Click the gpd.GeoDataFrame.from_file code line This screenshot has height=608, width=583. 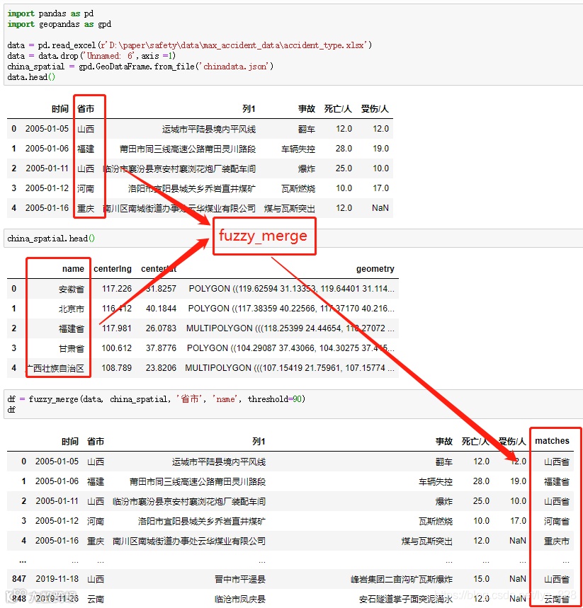(x=140, y=67)
